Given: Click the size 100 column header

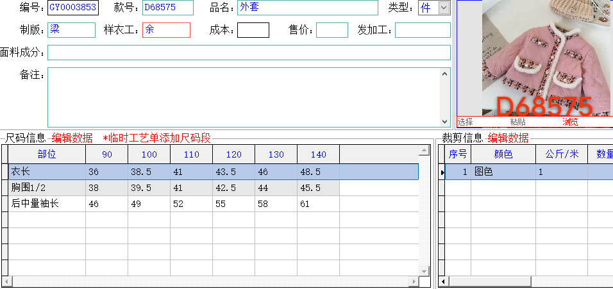Looking at the screenshot, I should coord(149,154).
